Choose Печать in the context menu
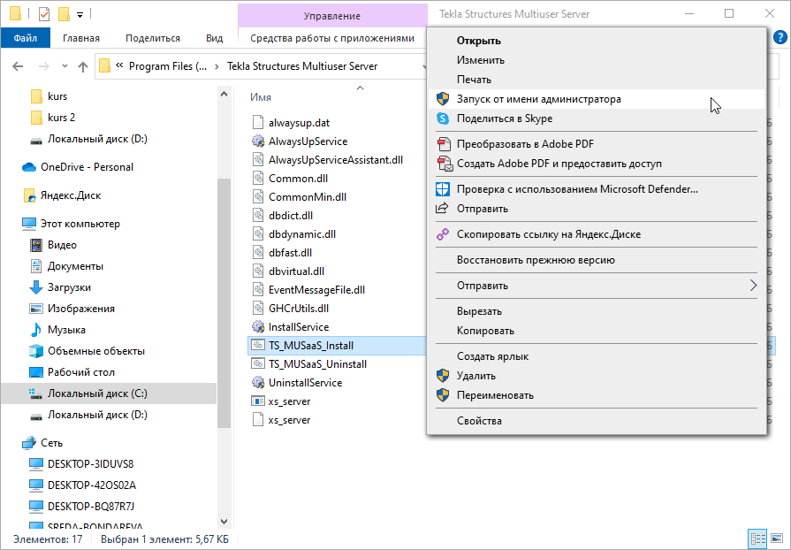Screen dimensions: 791x550 point(597,80)
